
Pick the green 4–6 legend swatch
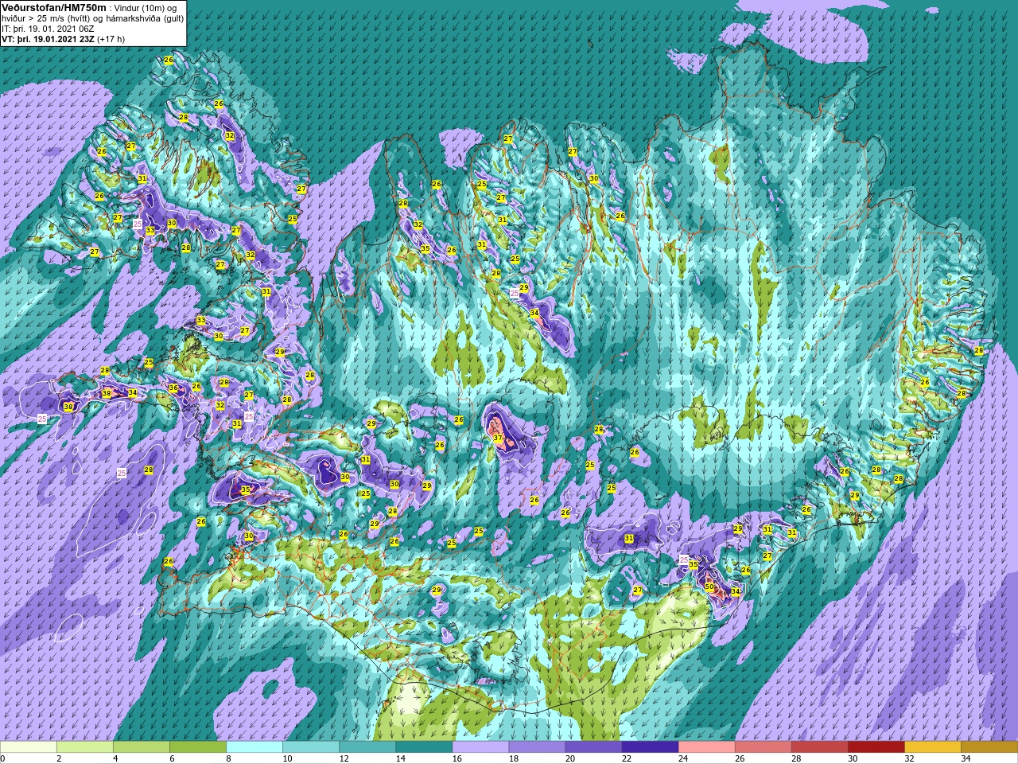142,747
